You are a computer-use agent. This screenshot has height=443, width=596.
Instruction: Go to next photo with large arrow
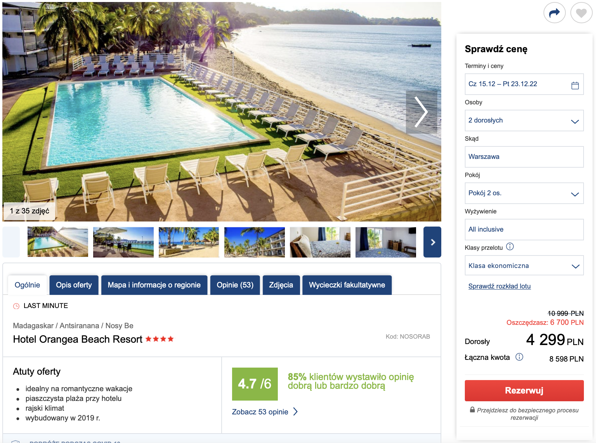tap(421, 112)
